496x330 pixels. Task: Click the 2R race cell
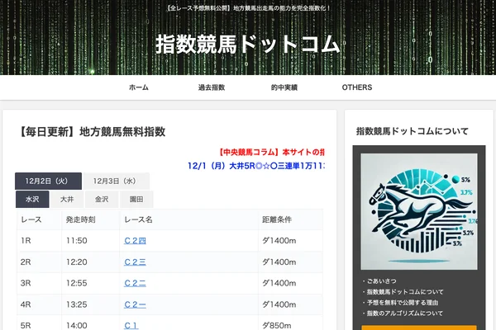[39, 262]
